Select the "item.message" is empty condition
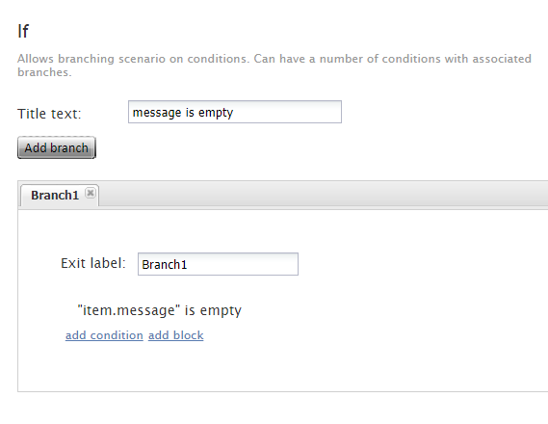The image size is (548, 424). click(x=159, y=310)
